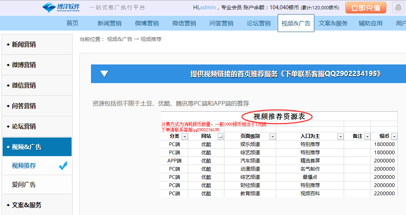The height and width of the screenshot is (215, 406).
Task: Switch to the 新闻营销 top tab
Action: (x=109, y=23)
